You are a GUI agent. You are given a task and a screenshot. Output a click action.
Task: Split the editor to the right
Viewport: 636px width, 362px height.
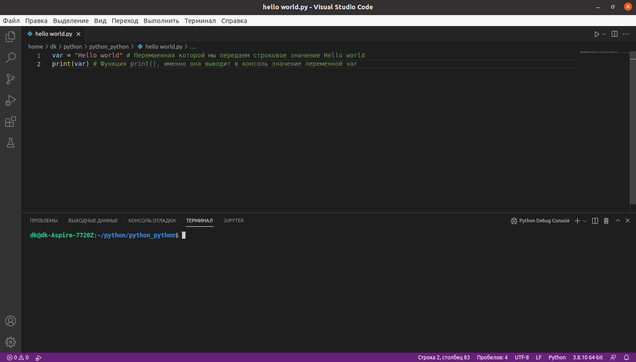click(615, 34)
